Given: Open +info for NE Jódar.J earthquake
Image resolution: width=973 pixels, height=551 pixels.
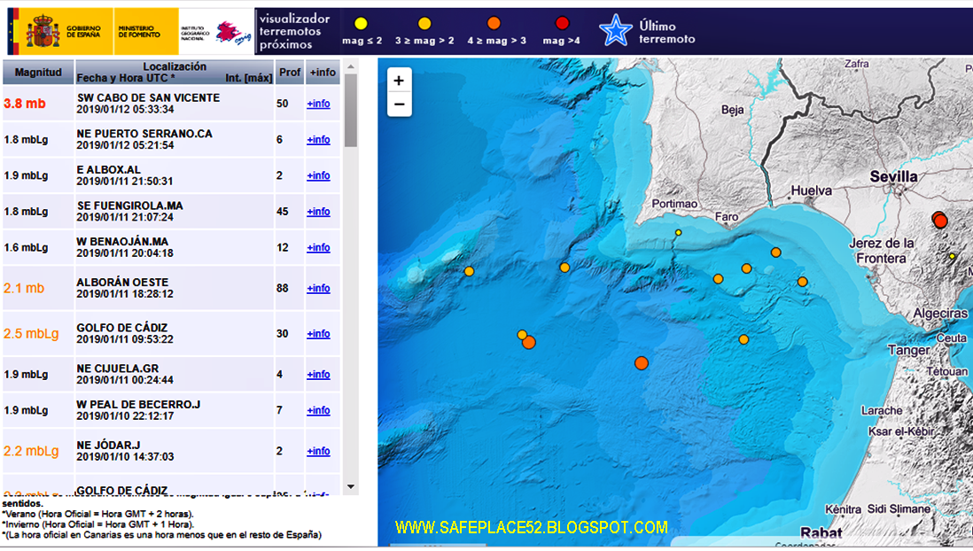Looking at the screenshot, I should [318, 451].
